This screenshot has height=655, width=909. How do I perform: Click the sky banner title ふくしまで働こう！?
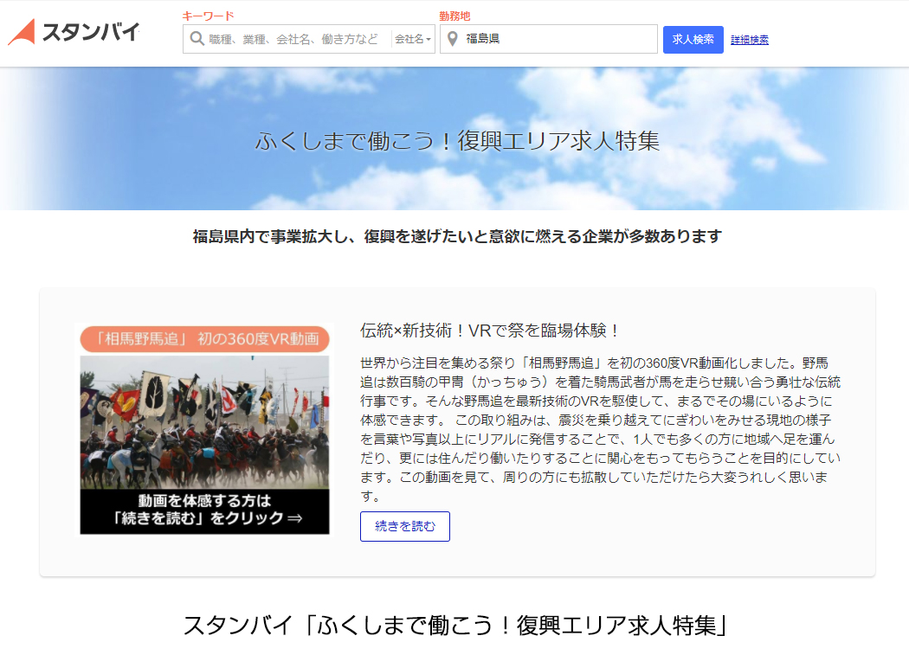coord(456,141)
